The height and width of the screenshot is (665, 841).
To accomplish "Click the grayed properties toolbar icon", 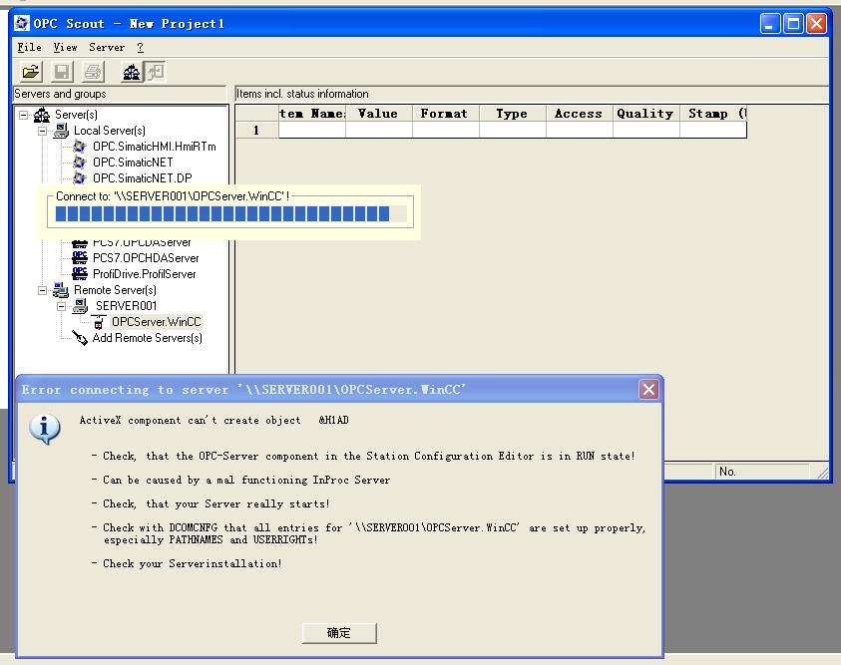I will click(156, 71).
